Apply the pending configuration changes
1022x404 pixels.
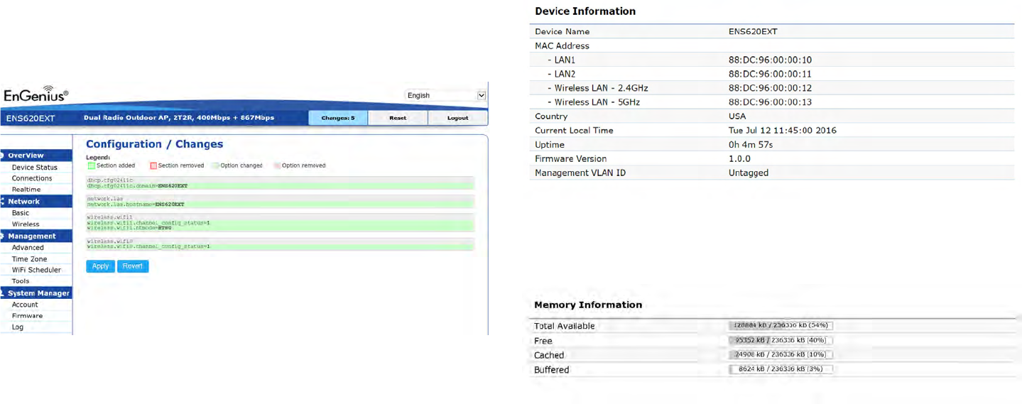[100, 266]
